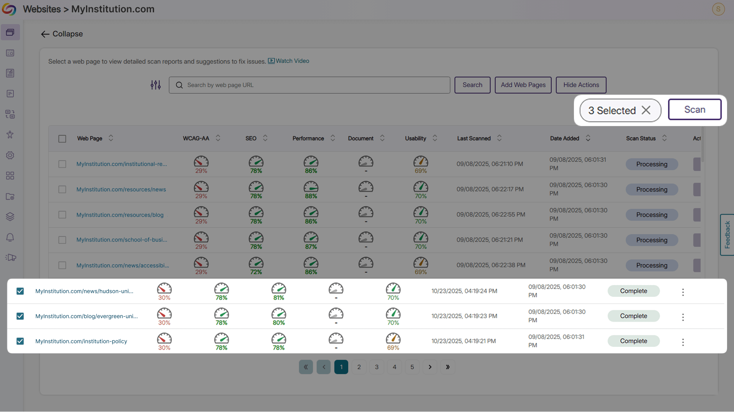Screen dimensions: 734x412
Task: Sort the table by Scan Status
Action: (665, 138)
